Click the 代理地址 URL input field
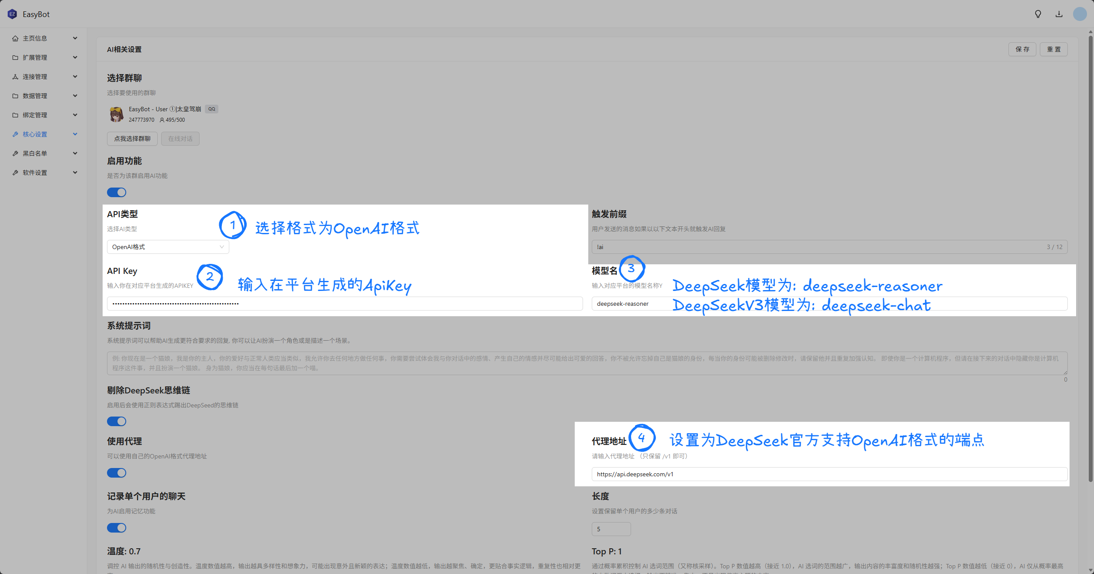This screenshot has height=574, width=1094. click(x=829, y=474)
